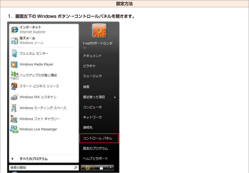Click the Windows ミーティング スペース icon
Viewport: 249px width, 173px height.
point(14,108)
